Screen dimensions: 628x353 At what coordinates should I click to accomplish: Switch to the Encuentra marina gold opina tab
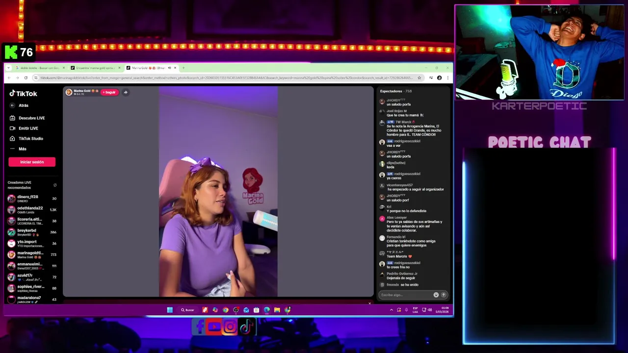(95, 68)
